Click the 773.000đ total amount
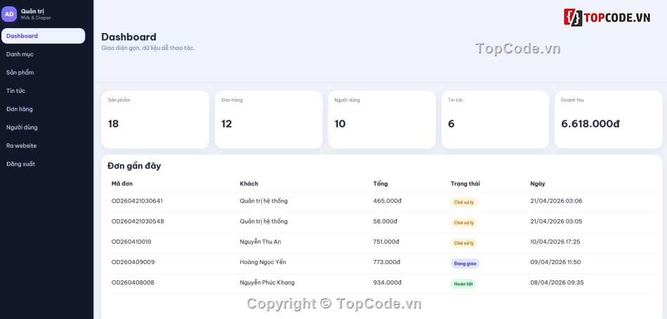 [x=387, y=262]
